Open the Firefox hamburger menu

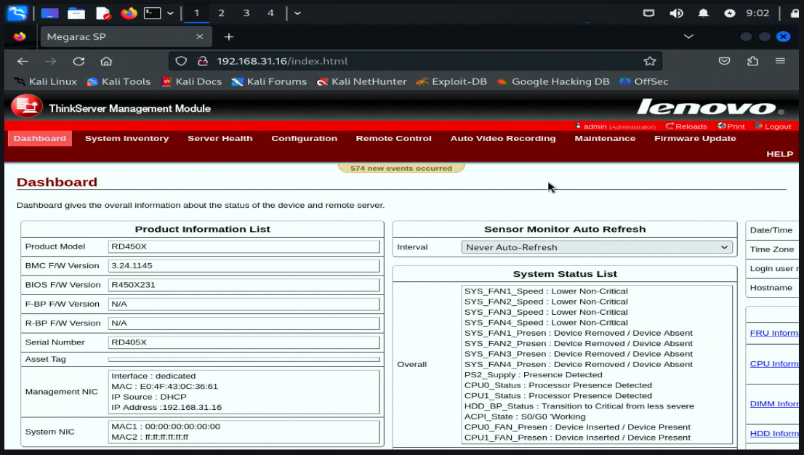pos(781,61)
